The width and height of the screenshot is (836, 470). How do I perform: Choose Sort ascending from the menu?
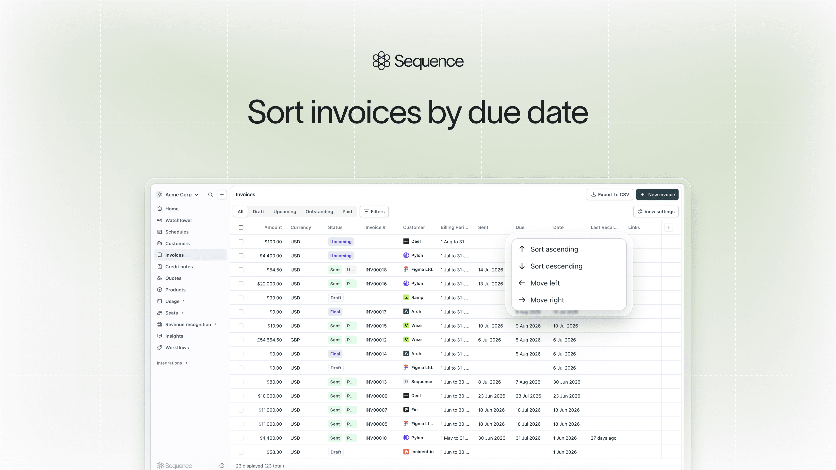point(569,249)
